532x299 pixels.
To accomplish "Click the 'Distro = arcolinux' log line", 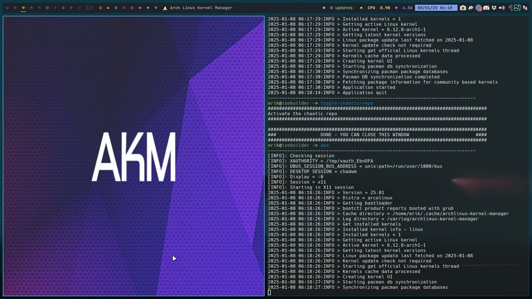I will click(330, 198).
